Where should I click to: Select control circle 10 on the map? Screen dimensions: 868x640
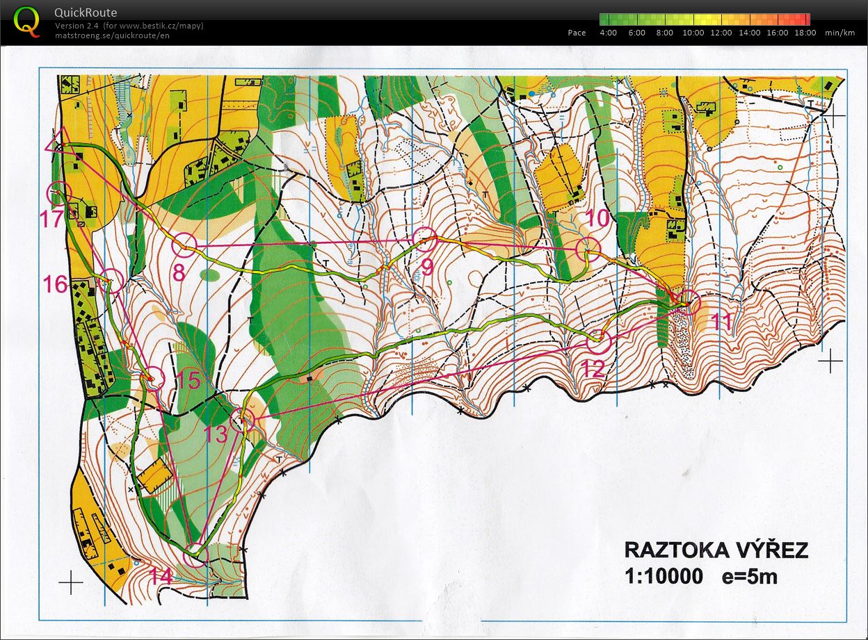coord(588,249)
